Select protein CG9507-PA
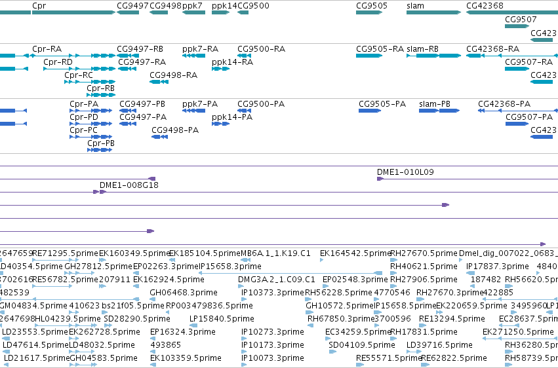The height and width of the screenshot is (368, 558). 517,124
